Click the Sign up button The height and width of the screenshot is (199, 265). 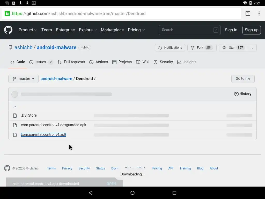[x=252, y=30]
